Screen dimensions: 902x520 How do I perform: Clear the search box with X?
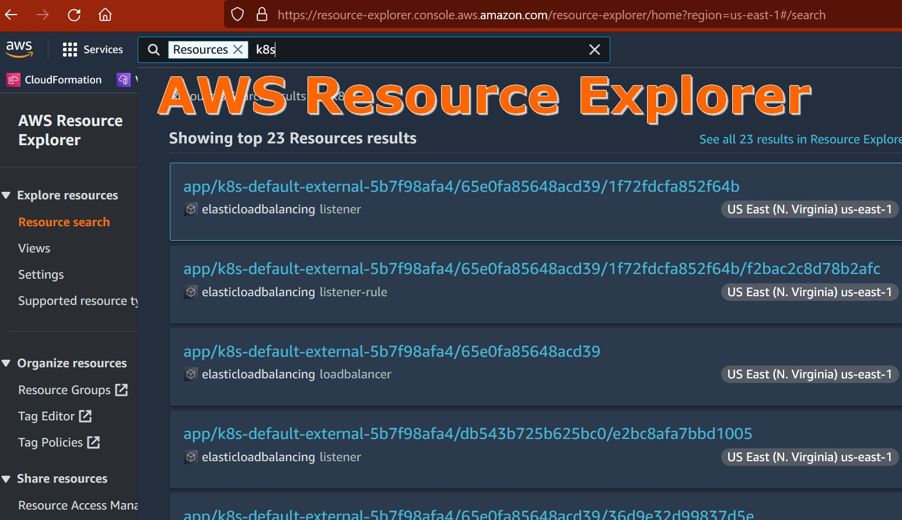point(595,50)
